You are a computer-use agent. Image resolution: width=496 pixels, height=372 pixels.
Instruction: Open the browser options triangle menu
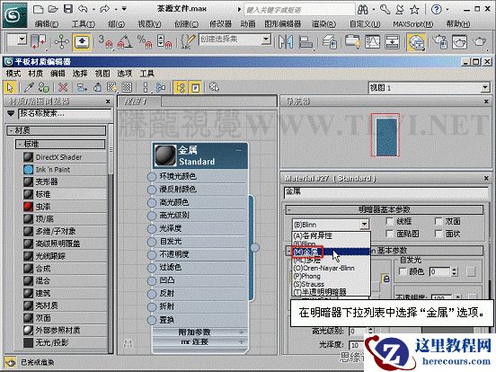(x=11, y=113)
